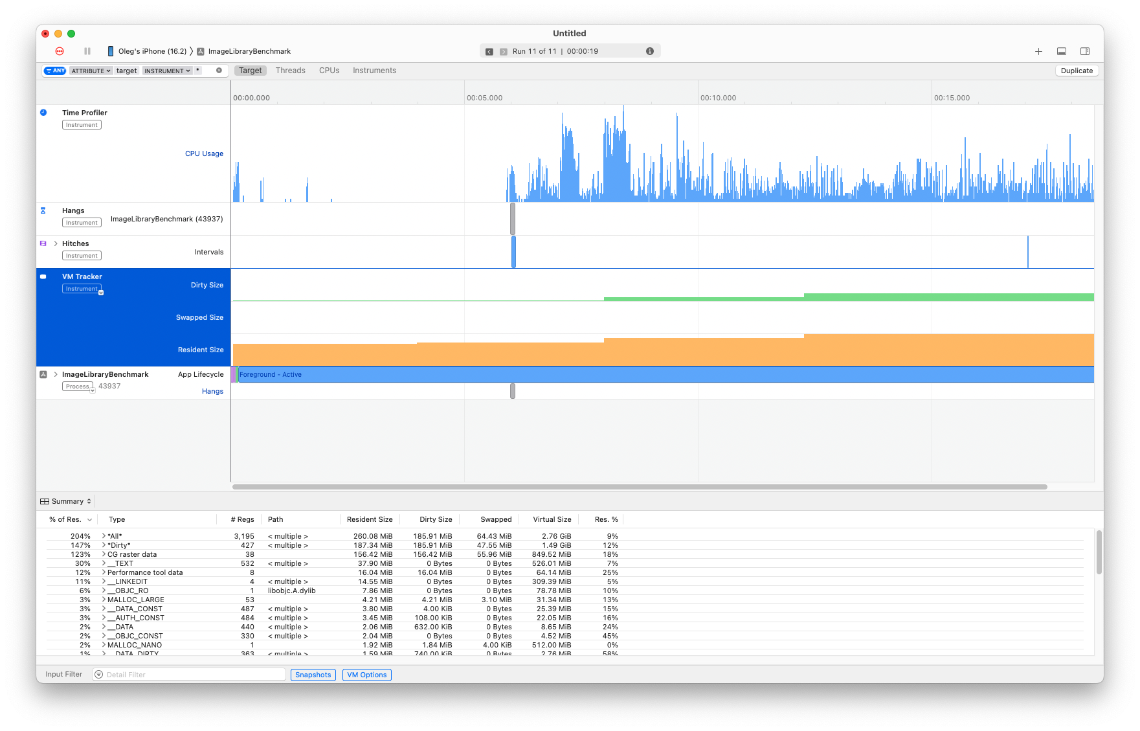
Task: Expand the Hitches track
Action: (56, 243)
